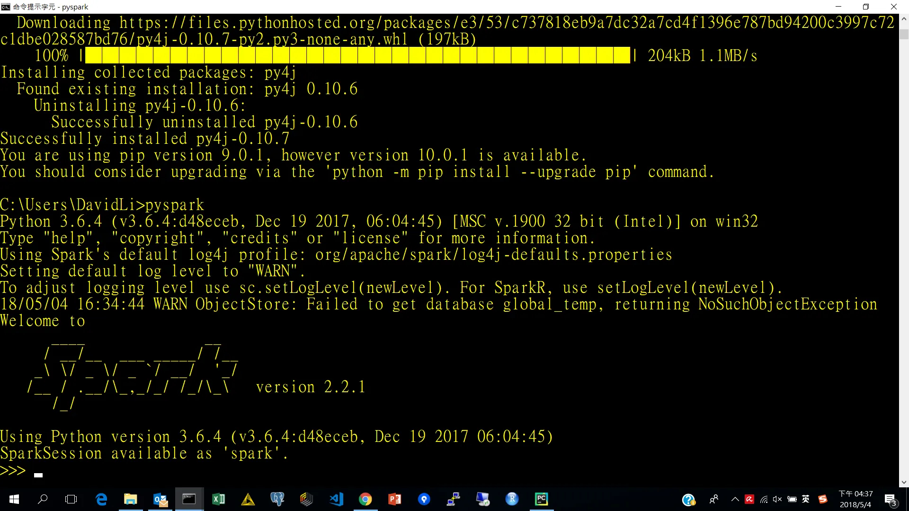Open PowerPoint from the taskbar

pos(394,499)
